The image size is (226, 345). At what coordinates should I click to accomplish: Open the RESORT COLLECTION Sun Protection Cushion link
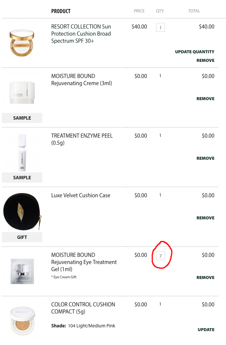click(81, 34)
